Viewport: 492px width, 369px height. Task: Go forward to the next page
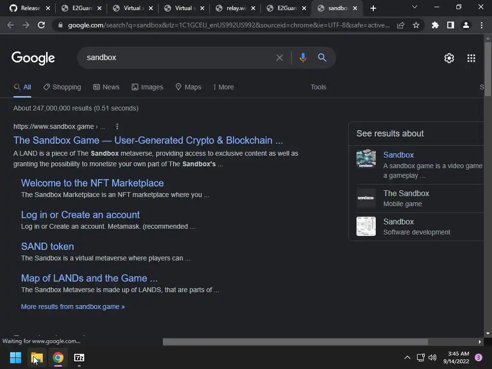coord(26,25)
